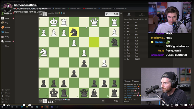
Task: Focus the Message chat input
Action: pyautogui.click(x=132, y=102)
